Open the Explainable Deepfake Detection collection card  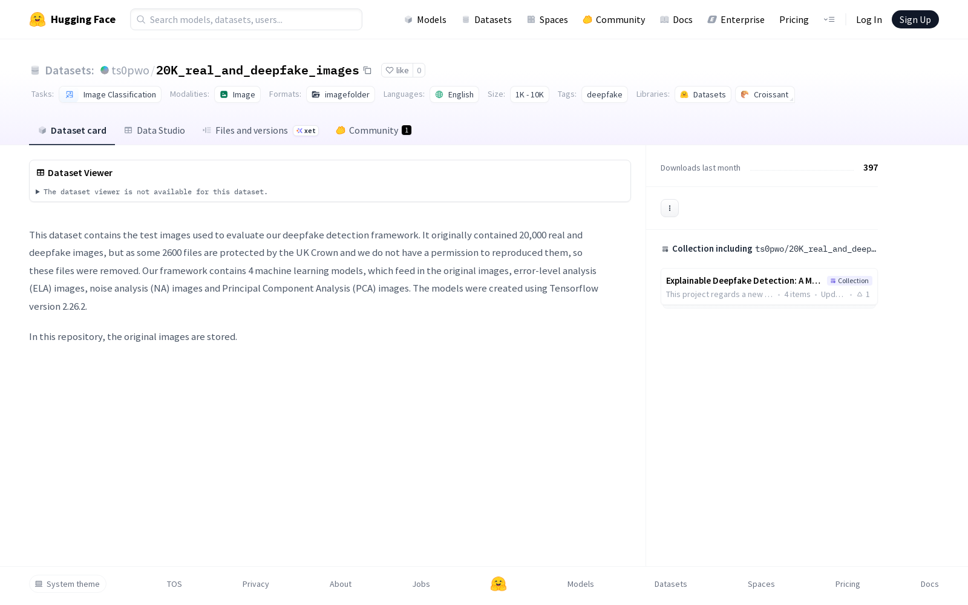click(769, 287)
